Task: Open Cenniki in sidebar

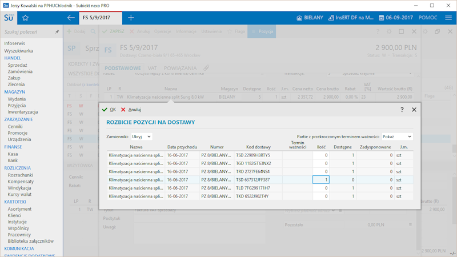Action: [x=15, y=126]
